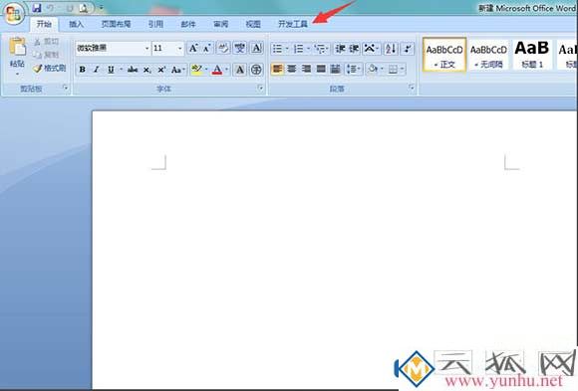The height and width of the screenshot is (391, 578).
Task: Save document from quick access toolbar
Action: pyautogui.click(x=37, y=8)
